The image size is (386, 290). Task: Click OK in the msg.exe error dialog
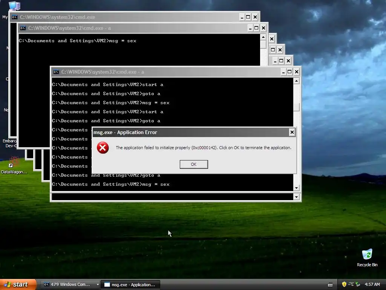point(194,164)
